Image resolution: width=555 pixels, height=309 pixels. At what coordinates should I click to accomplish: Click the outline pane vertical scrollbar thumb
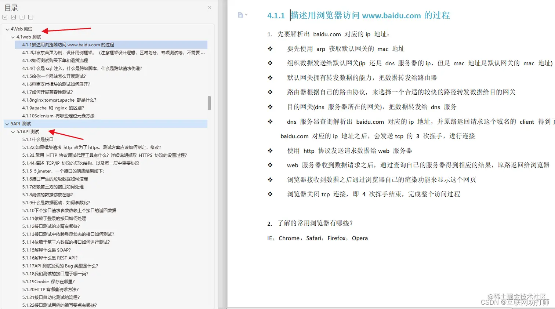pos(209,103)
